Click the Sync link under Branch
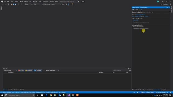This screenshot has height=97, width=173. tap(133, 17)
